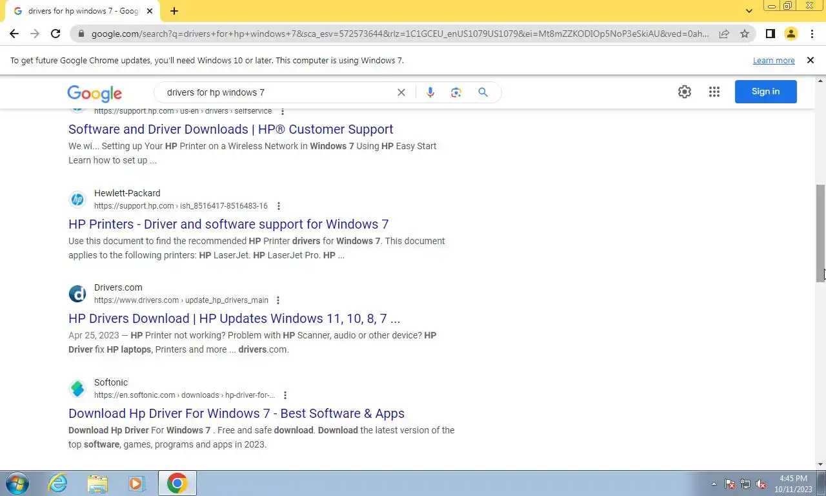Open the network status tray icon
826x496 pixels.
(x=745, y=484)
